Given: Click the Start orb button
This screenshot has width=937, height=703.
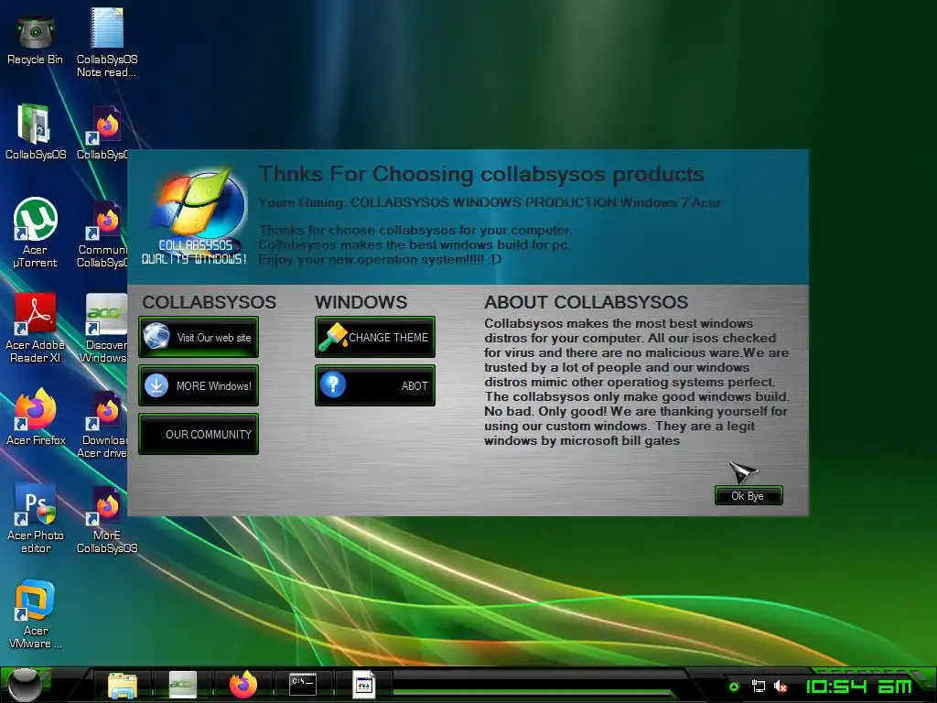Looking at the screenshot, I should point(24,685).
